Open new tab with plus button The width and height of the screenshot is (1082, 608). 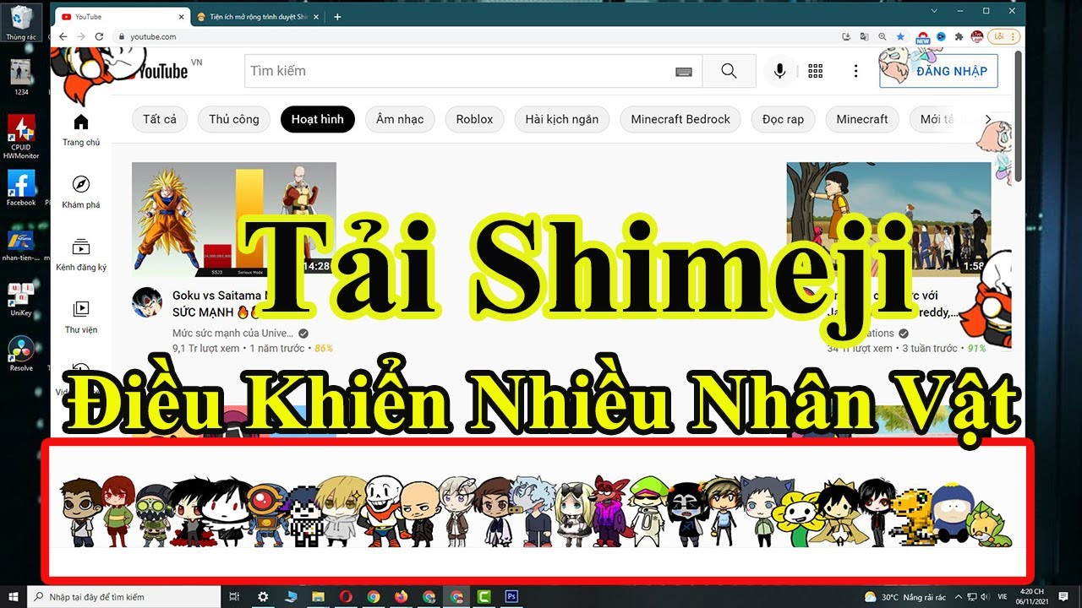(x=337, y=17)
